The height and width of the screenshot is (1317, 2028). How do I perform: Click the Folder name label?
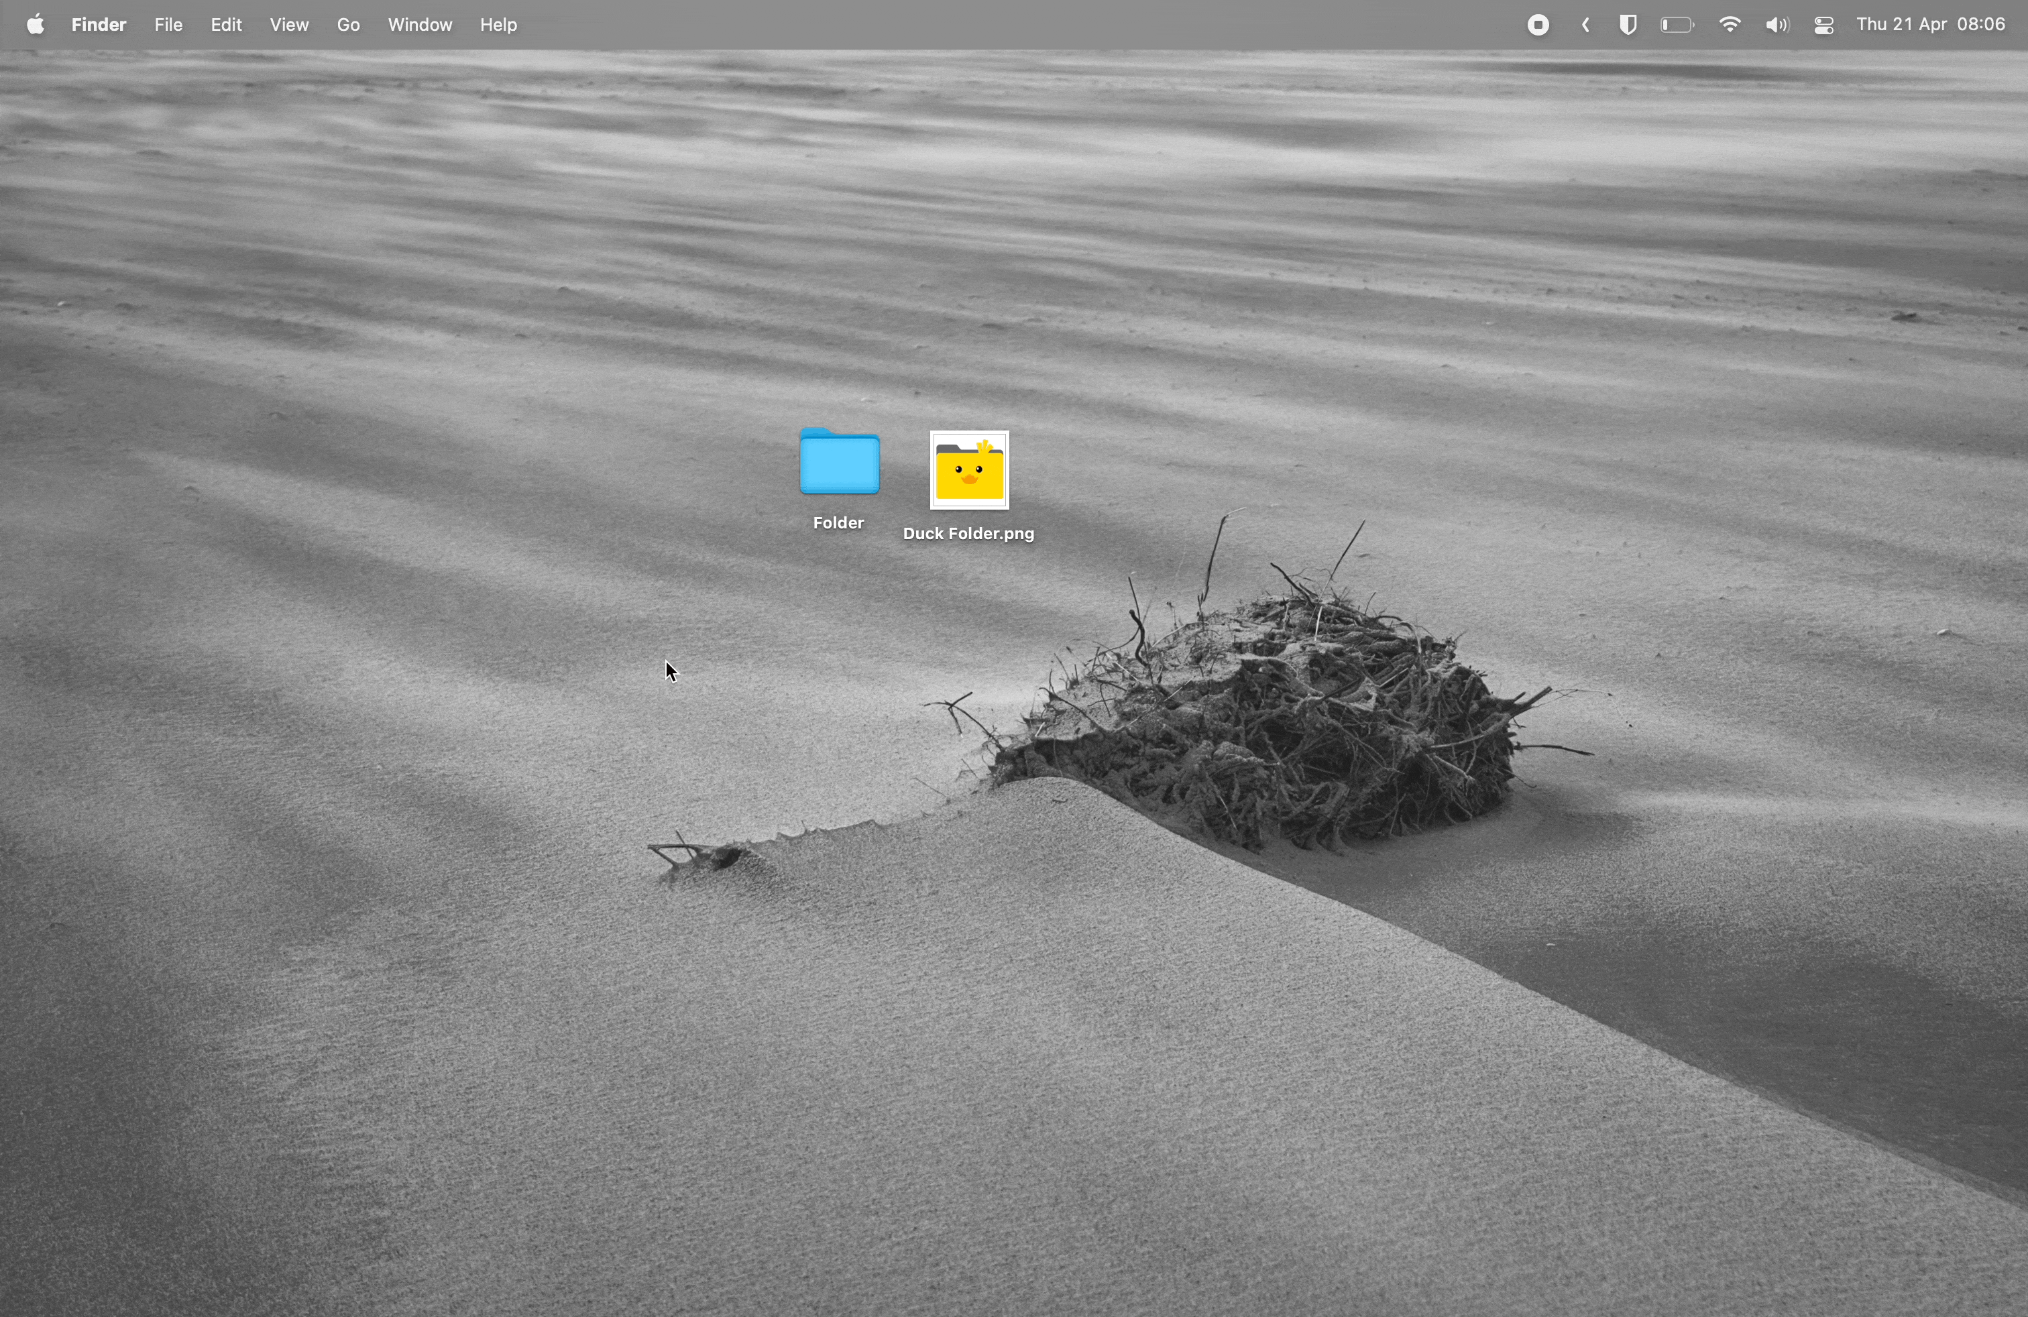(x=838, y=523)
